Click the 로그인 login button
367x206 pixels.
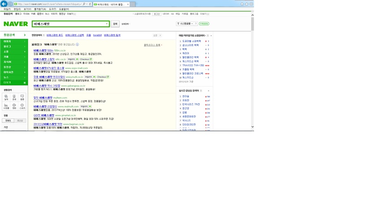(156, 14)
